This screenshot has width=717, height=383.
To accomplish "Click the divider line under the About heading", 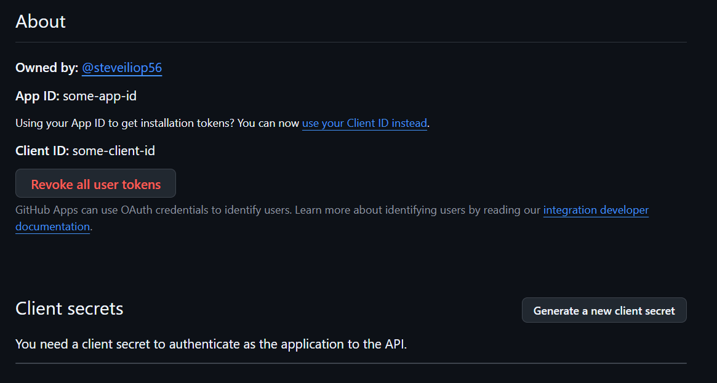I will tap(351, 42).
